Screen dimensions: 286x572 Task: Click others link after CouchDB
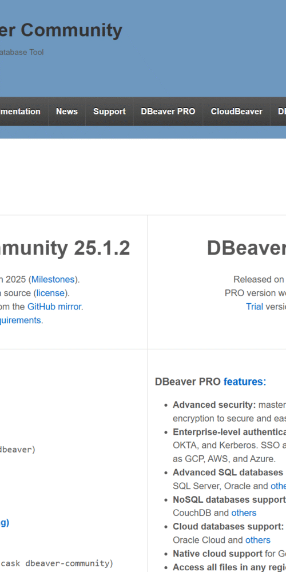244,513
